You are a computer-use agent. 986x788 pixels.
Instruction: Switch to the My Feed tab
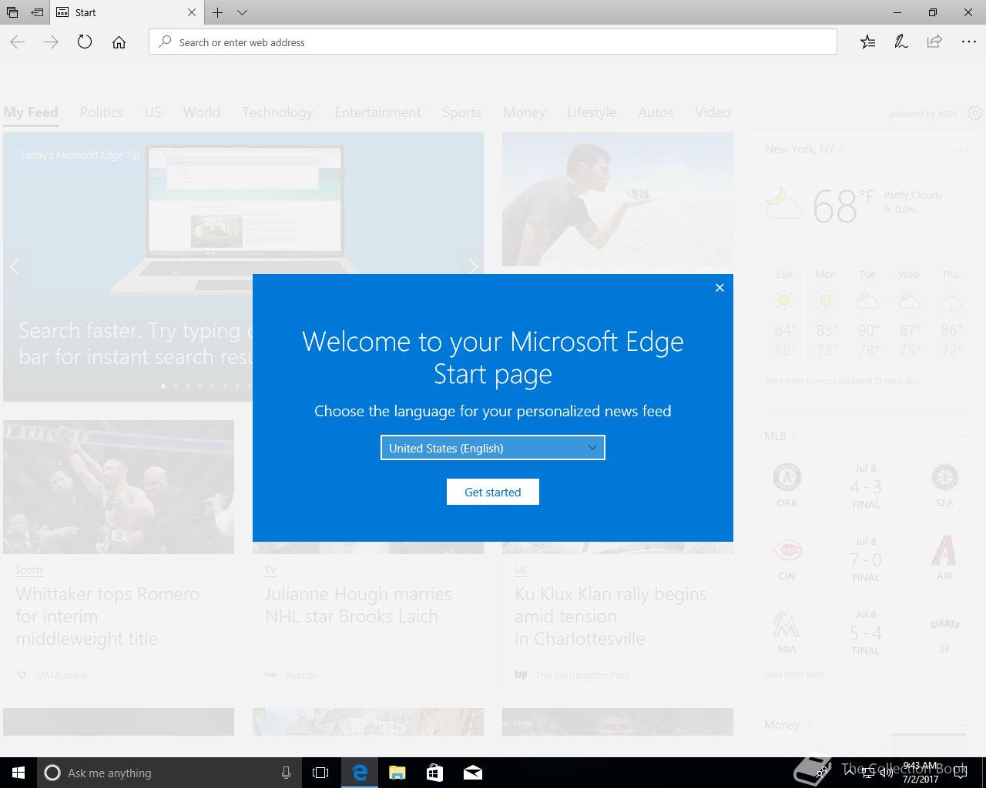(x=31, y=112)
